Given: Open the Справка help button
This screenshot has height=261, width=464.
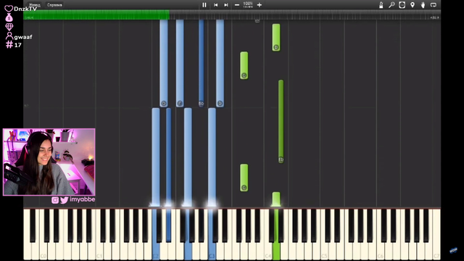Looking at the screenshot, I should point(54,5).
